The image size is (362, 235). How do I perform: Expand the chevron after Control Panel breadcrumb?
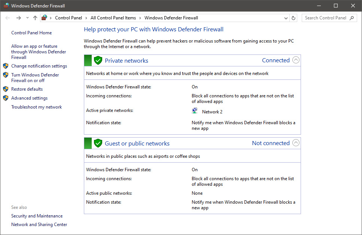[x=86, y=18]
